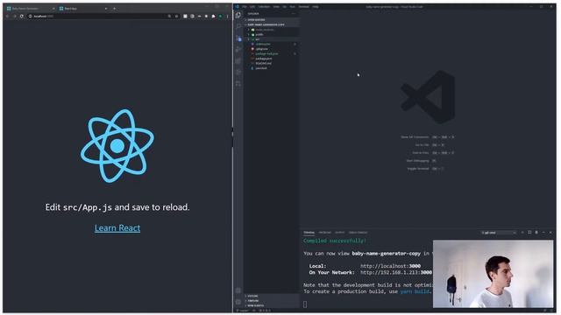The width and height of the screenshot is (561, 315).
Task: Open the browser extensions puzzle icon
Action: pos(213,16)
